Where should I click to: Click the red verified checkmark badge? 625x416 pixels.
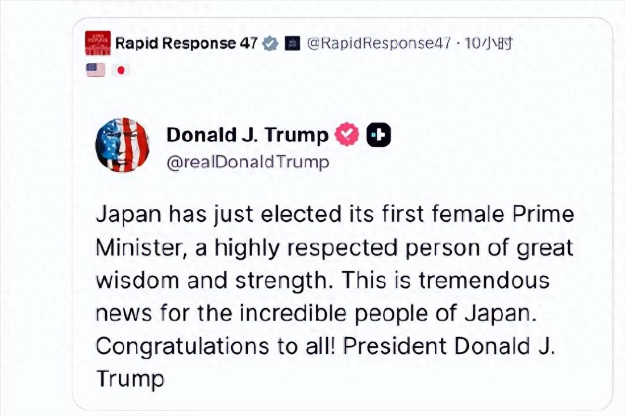pos(347,135)
